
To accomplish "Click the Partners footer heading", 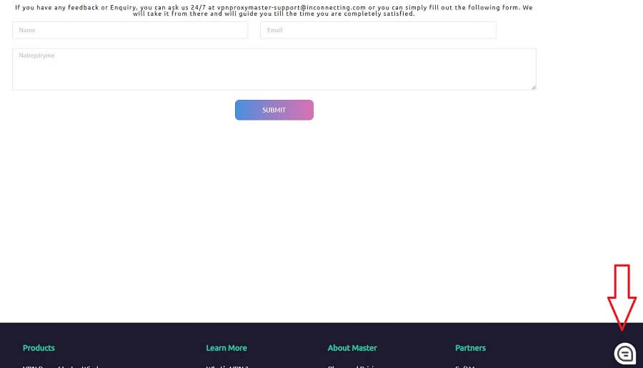I will [x=470, y=348].
